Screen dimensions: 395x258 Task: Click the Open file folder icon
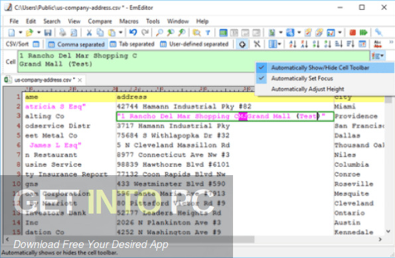click(x=29, y=32)
